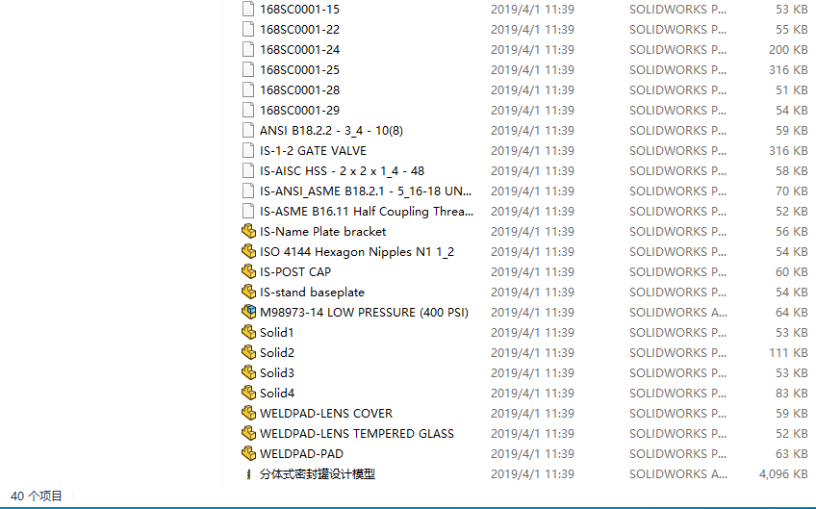The height and width of the screenshot is (509, 816).
Task: Click the 4,096 KB size value
Action: point(783,474)
